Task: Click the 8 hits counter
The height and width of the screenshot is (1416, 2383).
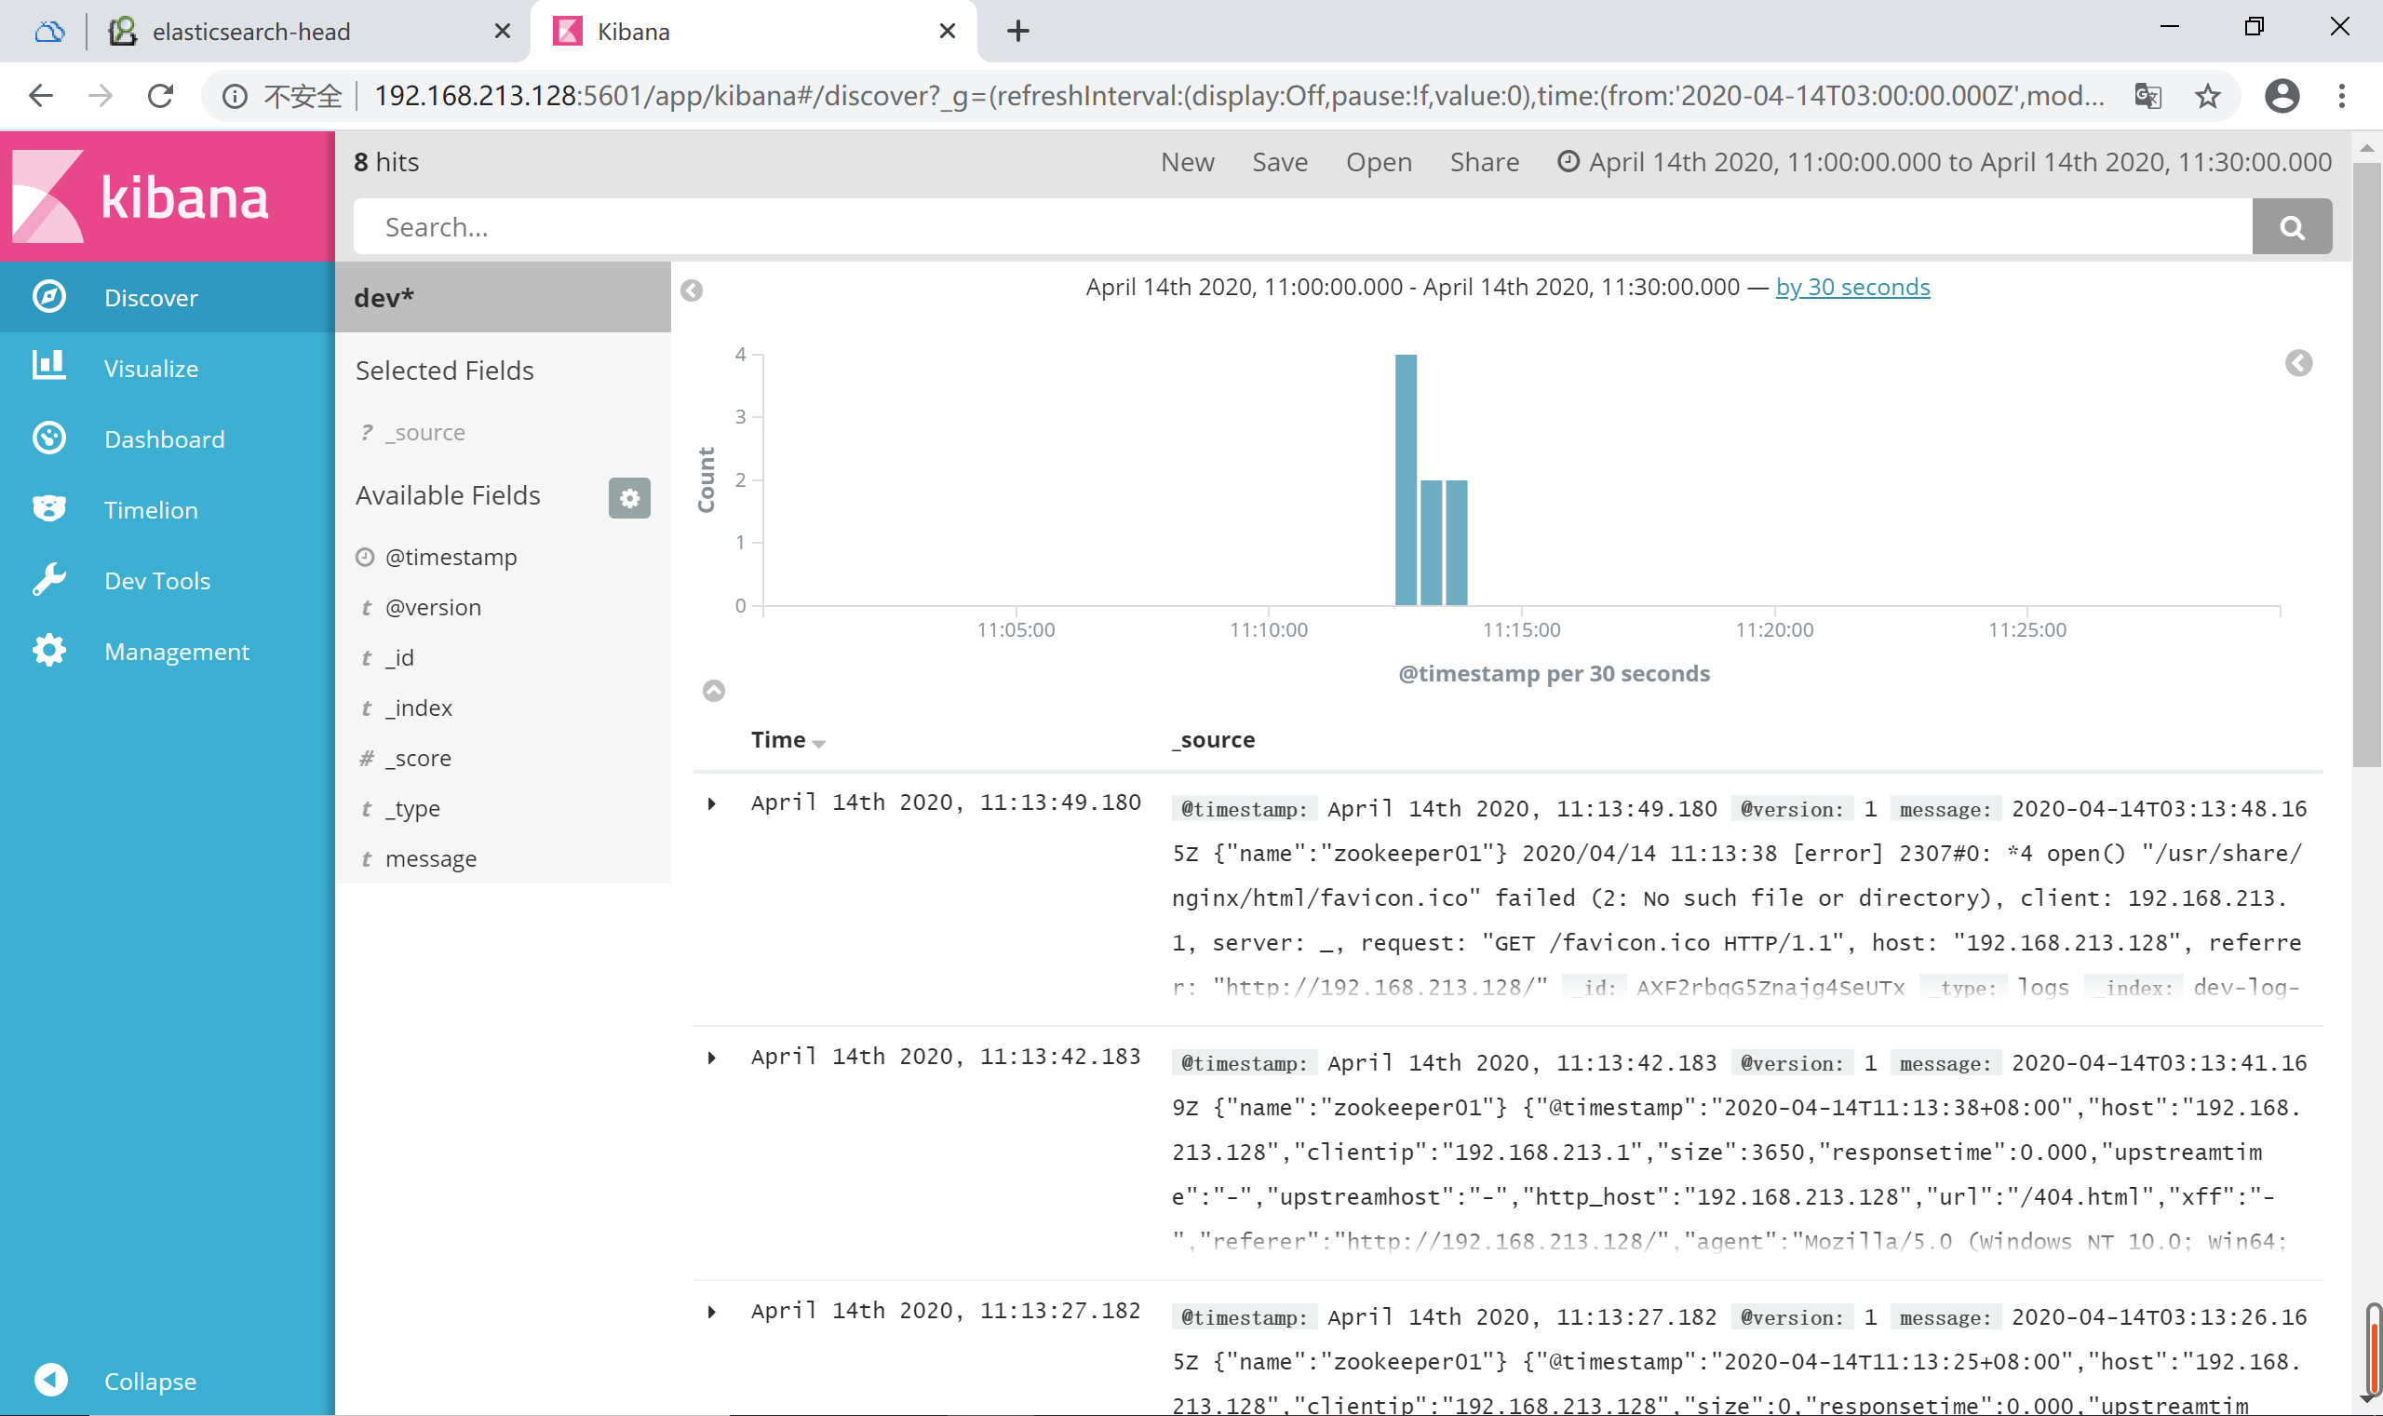Action: click(x=386, y=162)
